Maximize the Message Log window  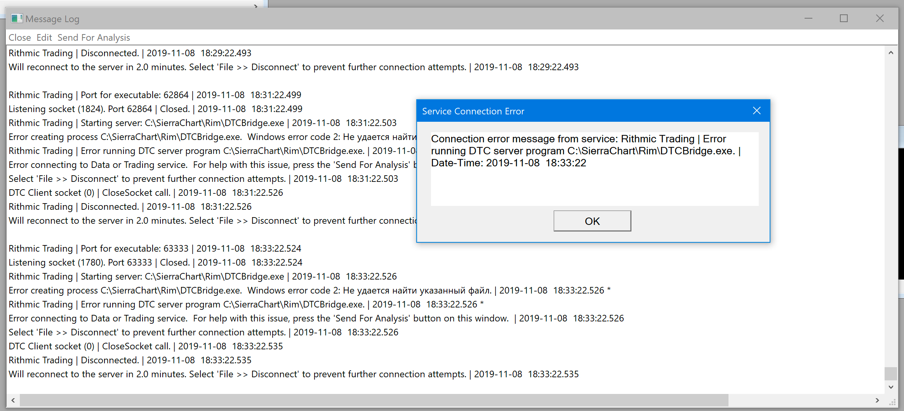click(x=844, y=19)
